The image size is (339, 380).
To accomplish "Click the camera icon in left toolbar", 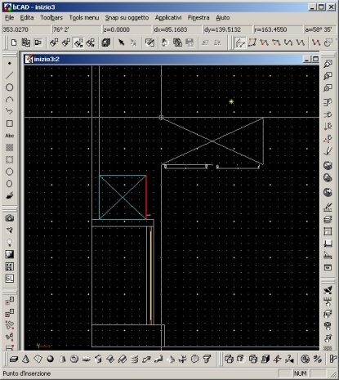I will pyautogui.click(x=10, y=218).
